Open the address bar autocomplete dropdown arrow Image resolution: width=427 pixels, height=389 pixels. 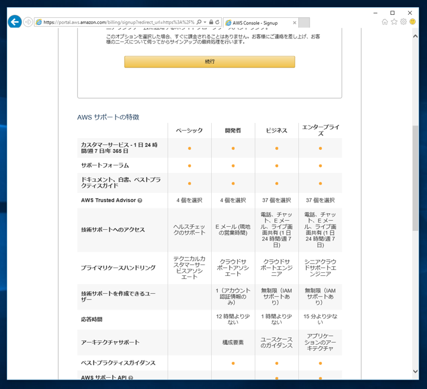[205, 22]
